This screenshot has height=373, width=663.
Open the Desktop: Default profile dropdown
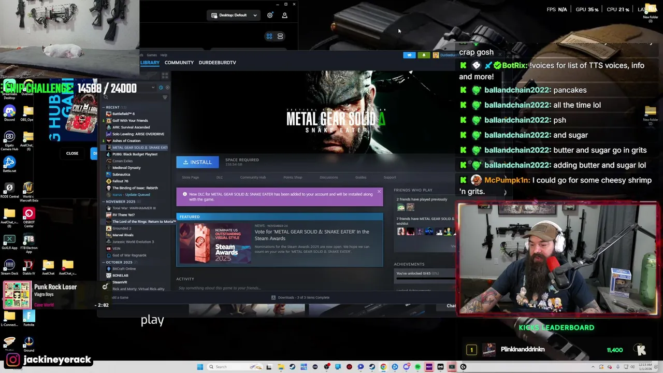[x=234, y=15]
